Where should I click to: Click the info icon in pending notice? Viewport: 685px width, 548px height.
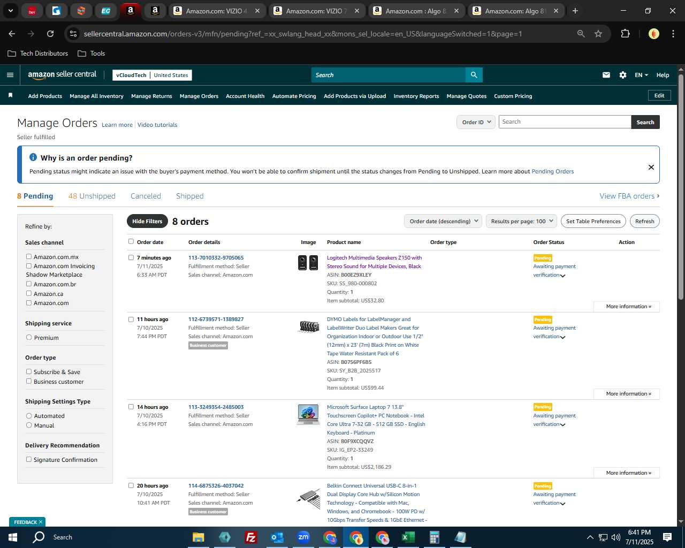(33, 157)
